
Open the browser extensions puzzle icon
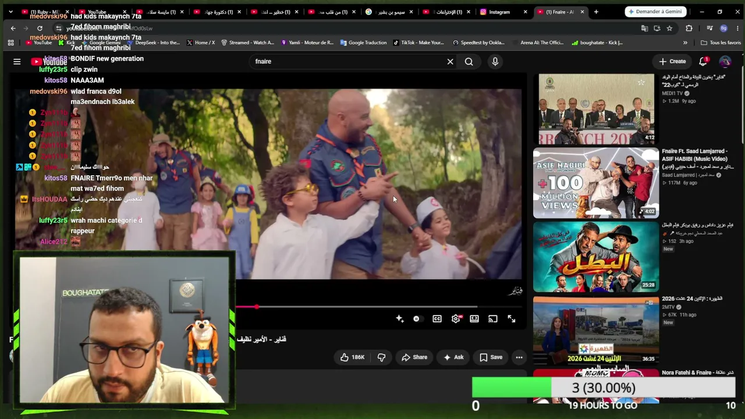coord(689,28)
